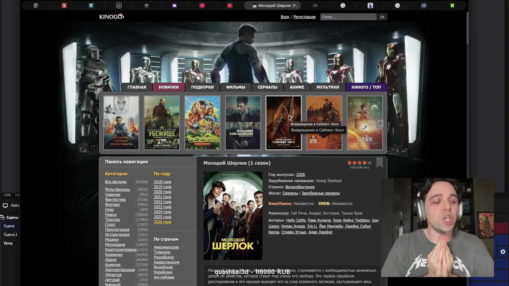
Task: Open the YouTube tab beside the purple M tab
Action: pyautogui.click(x=202, y=6)
